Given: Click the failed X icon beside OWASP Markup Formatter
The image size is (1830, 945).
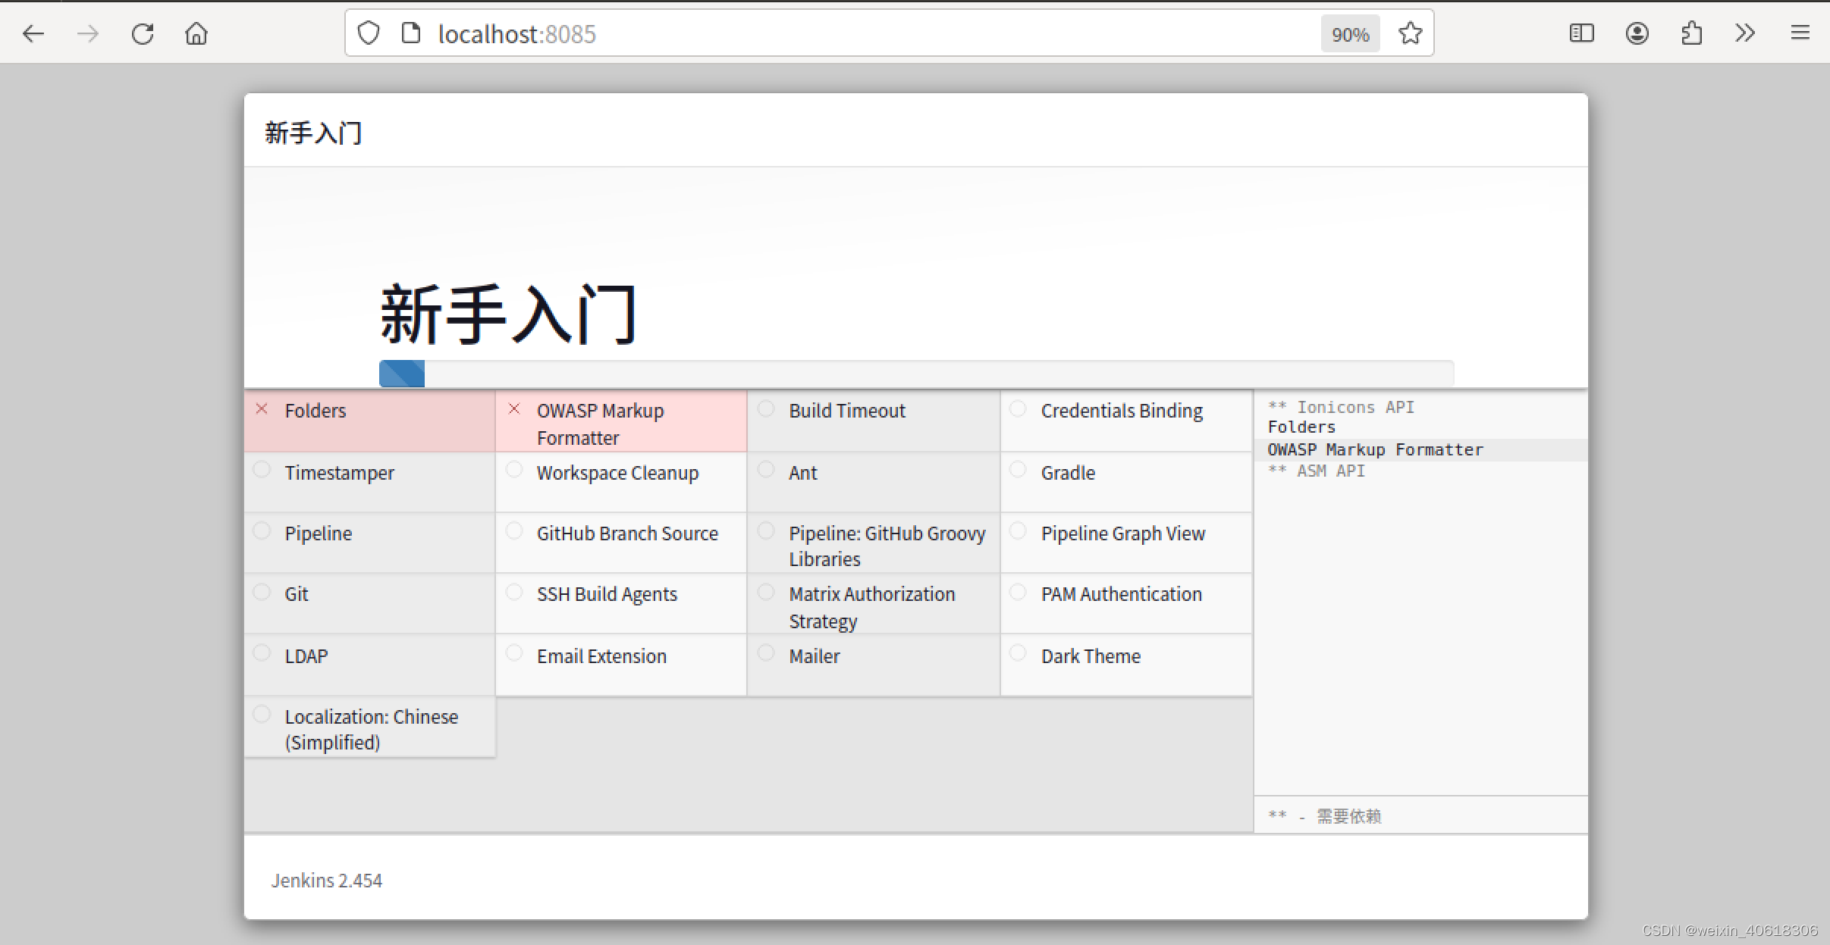Looking at the screenshot, I should (x=514, y=409).
